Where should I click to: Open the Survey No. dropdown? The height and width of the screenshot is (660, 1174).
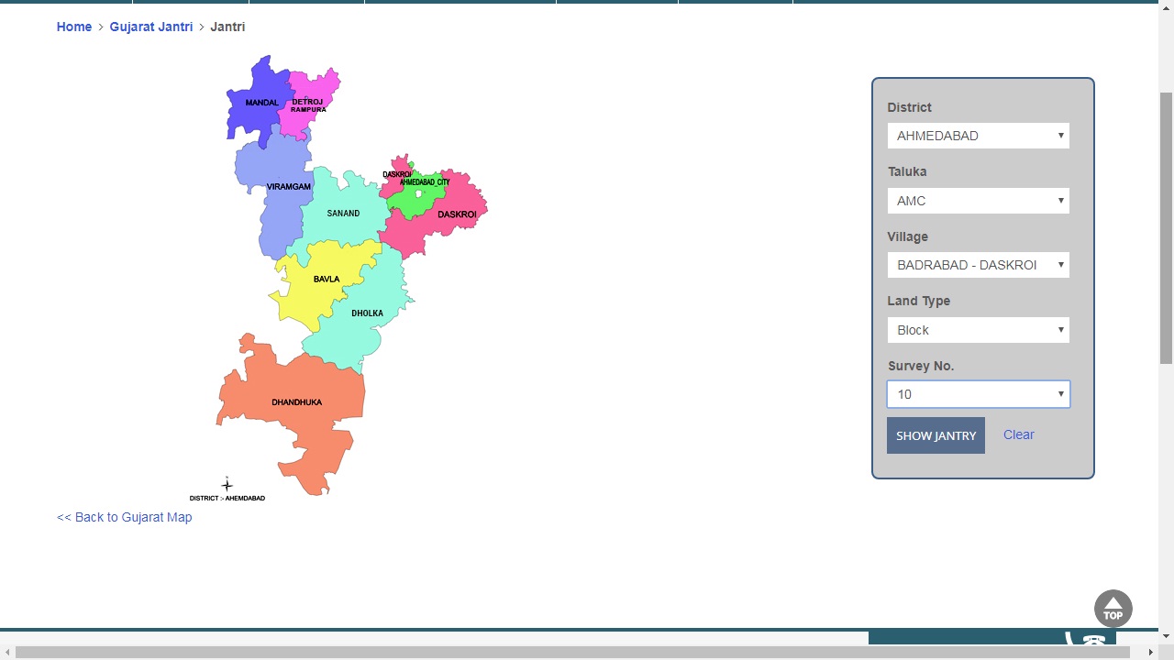[978, 394]
